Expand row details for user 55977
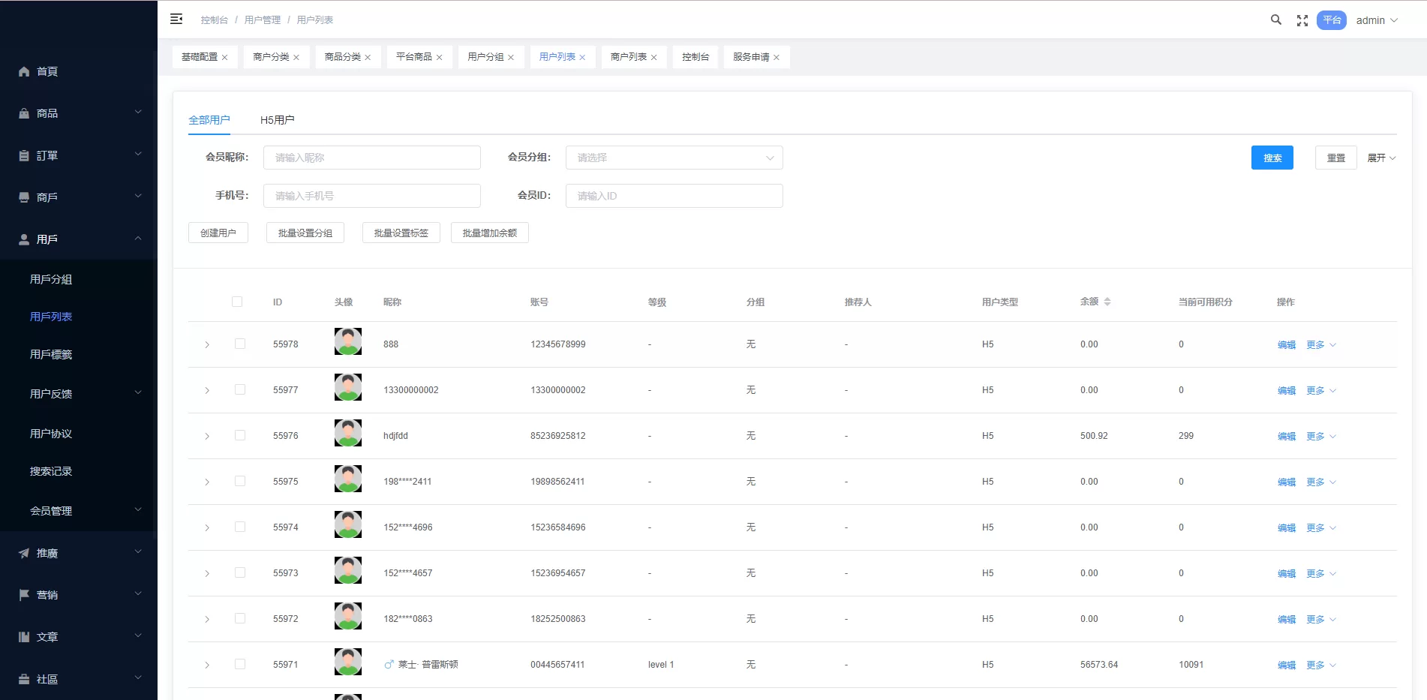 click(207, 390)
